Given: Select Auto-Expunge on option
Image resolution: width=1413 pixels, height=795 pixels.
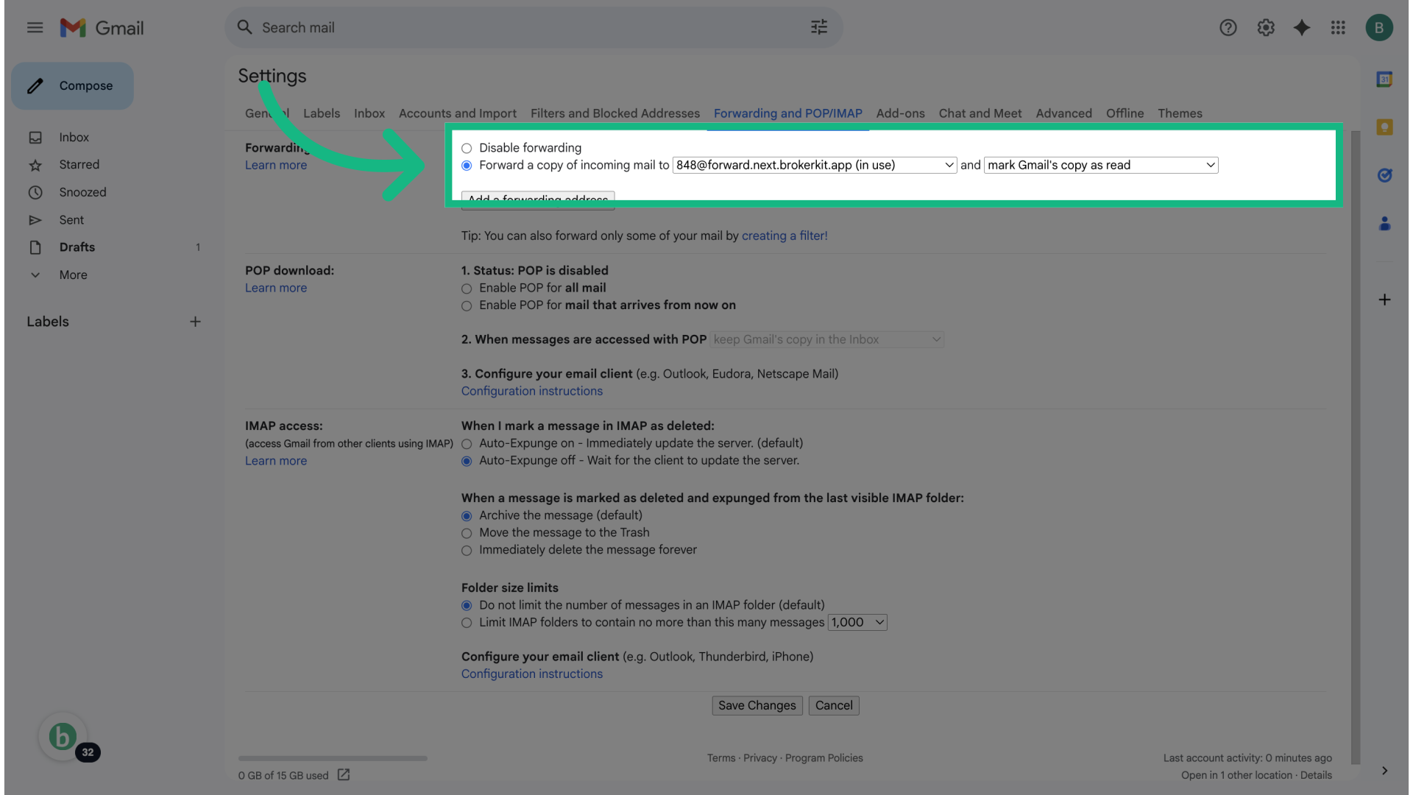Looking at the screenshot, I should pyautogui.click(x=467, y=444).
